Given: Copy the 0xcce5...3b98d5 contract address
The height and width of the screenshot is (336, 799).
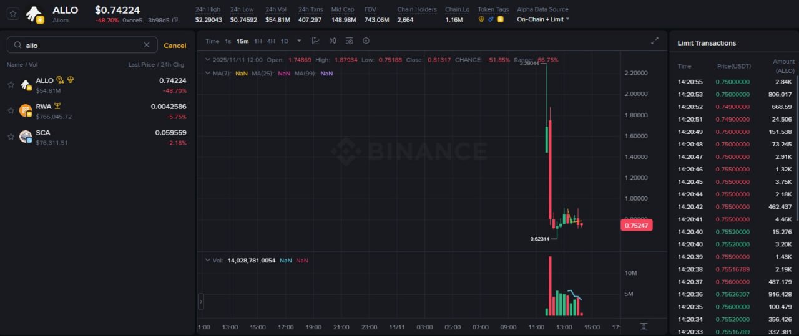Looking at the screenshot, I should pyautogui.click(x=175, y=20).
